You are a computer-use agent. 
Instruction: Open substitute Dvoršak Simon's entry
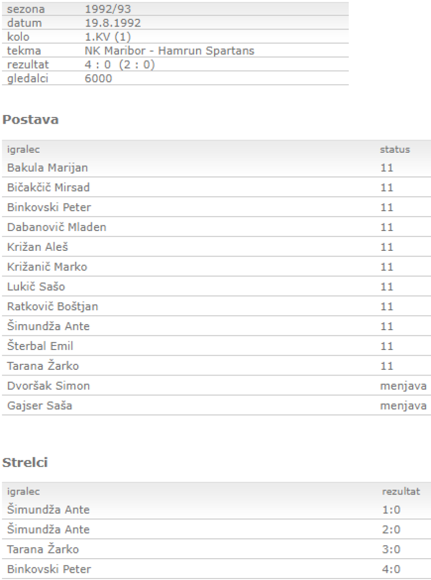click(48, 386)
